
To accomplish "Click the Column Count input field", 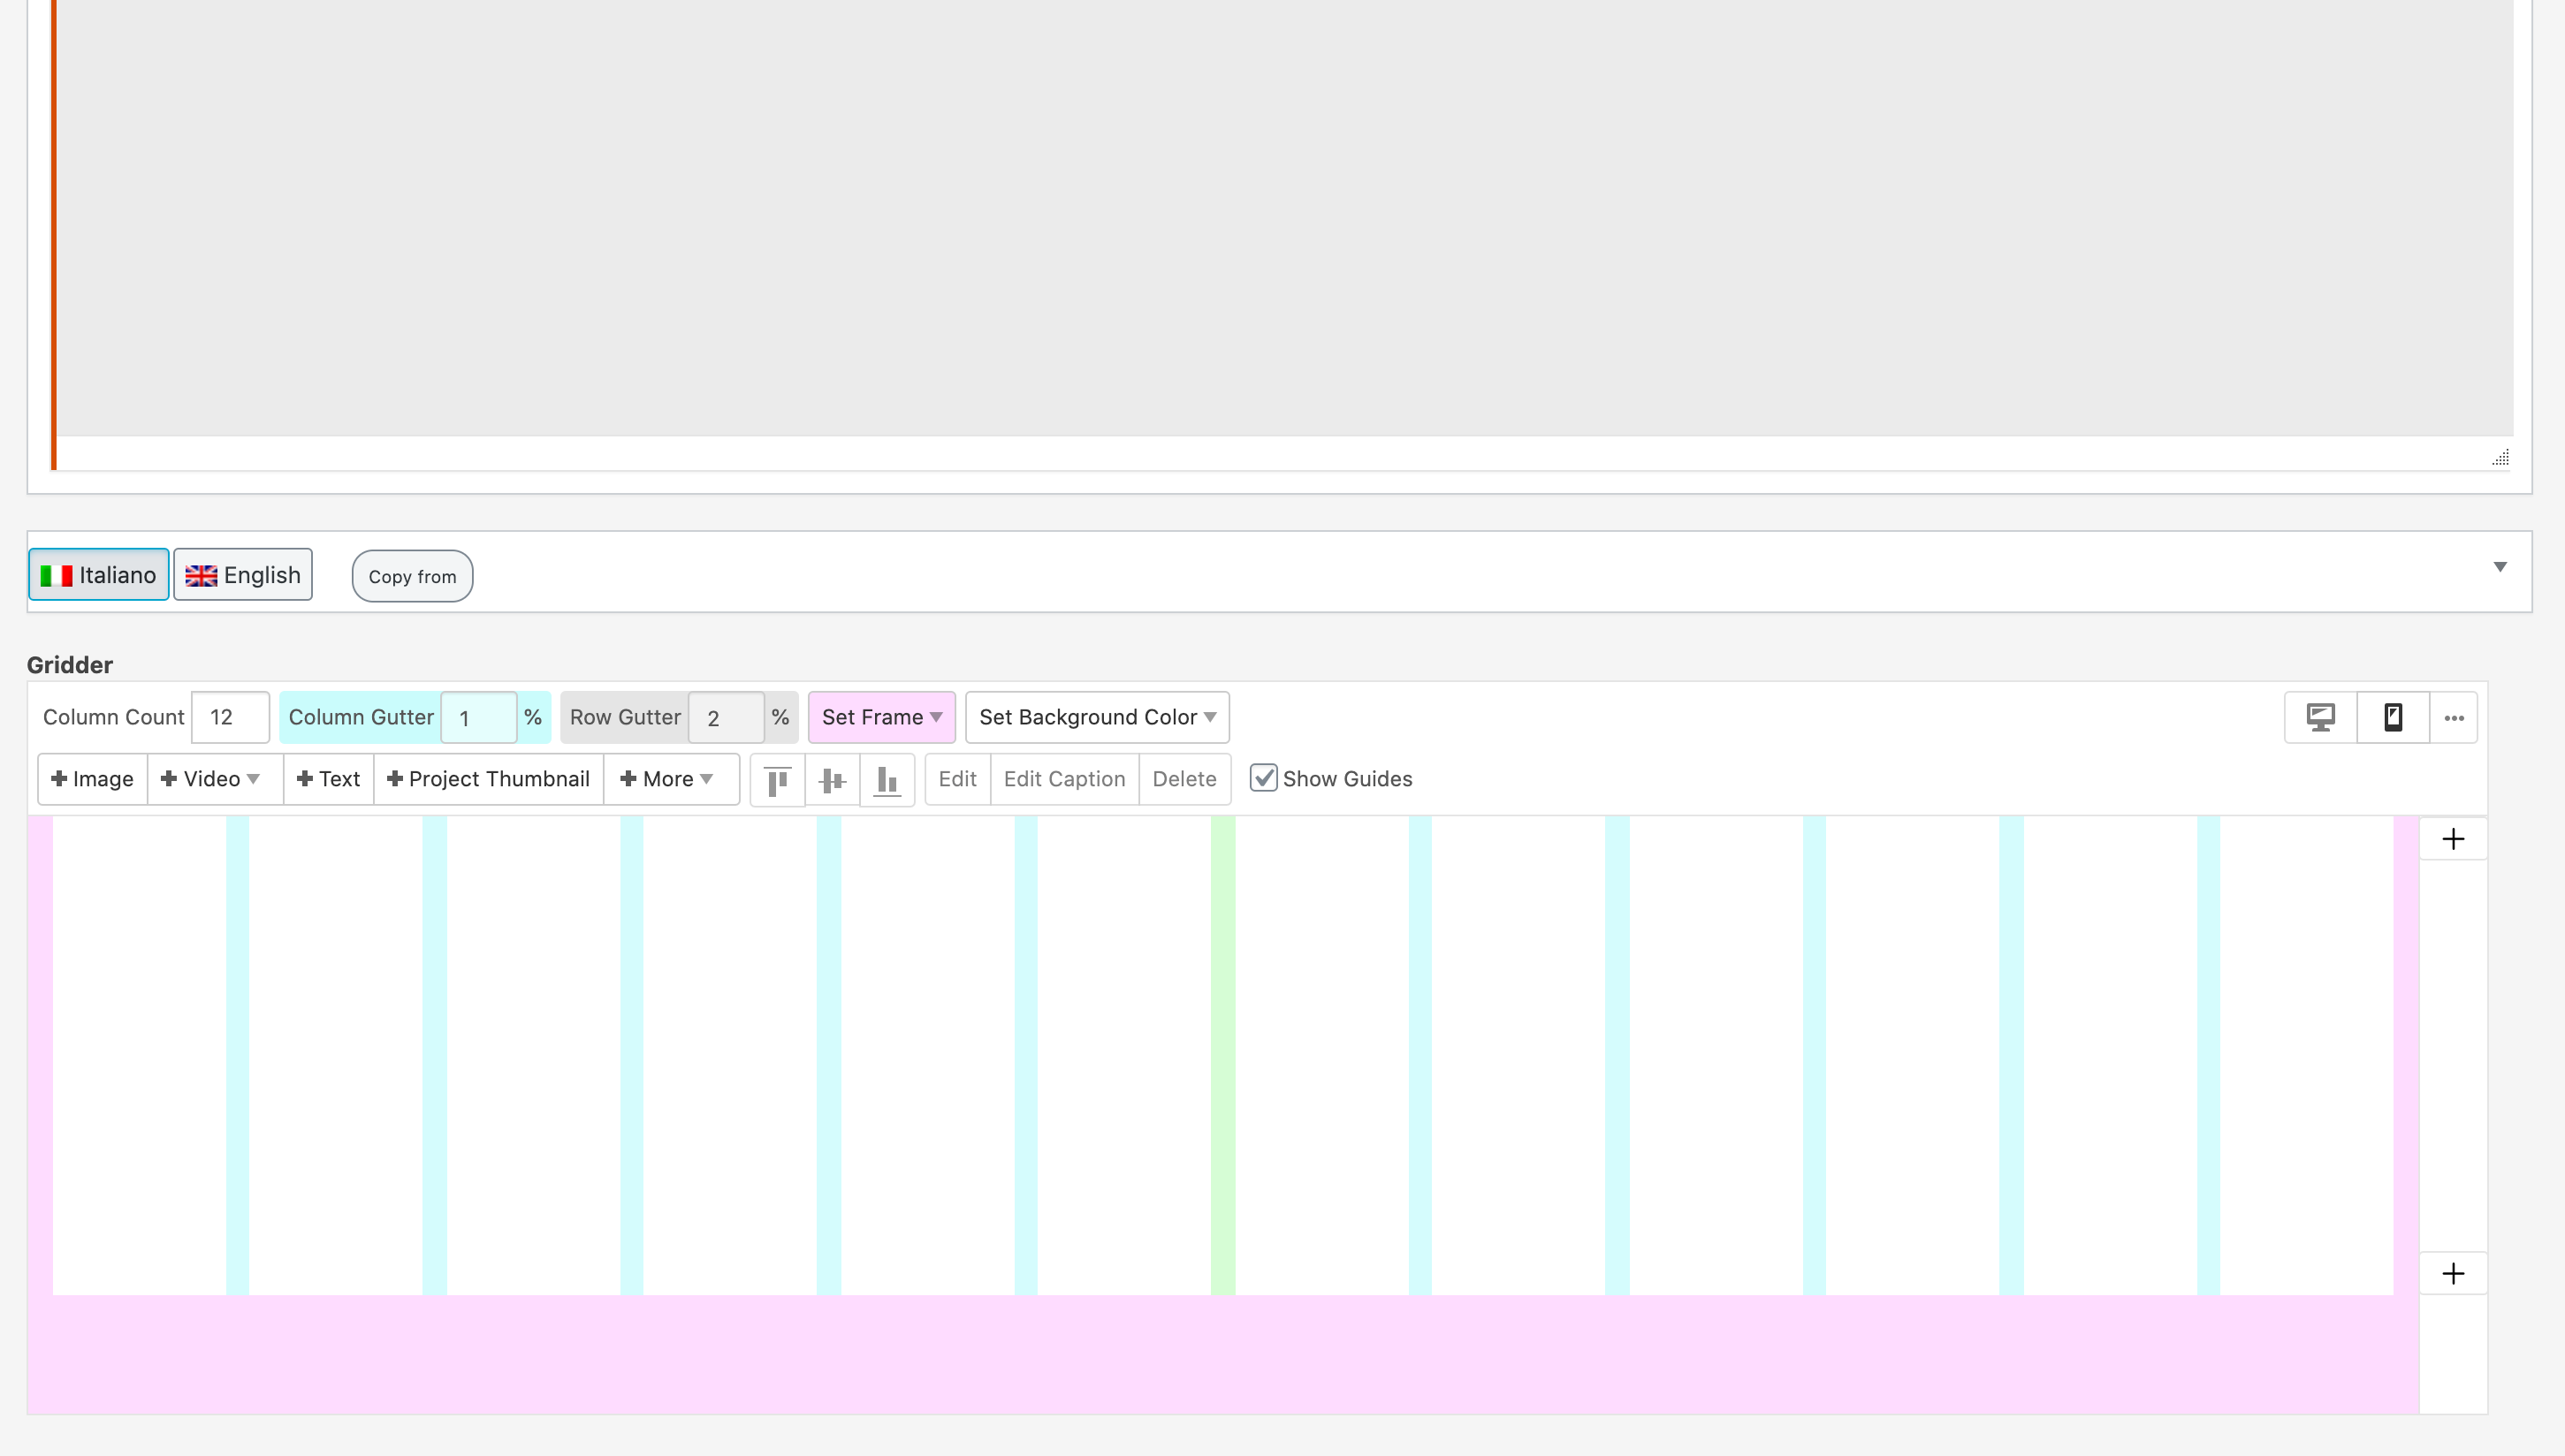I will pyautogui.click(x=230, y=717).
